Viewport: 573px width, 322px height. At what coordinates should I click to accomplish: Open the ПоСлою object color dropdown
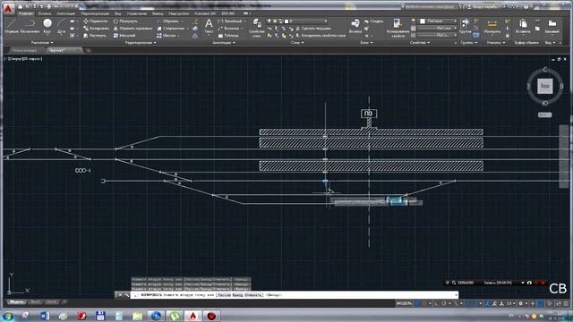[x=438, y=21]
